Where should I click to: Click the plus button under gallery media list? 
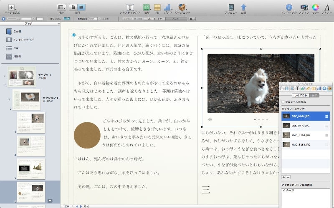(x=283, y=177)
